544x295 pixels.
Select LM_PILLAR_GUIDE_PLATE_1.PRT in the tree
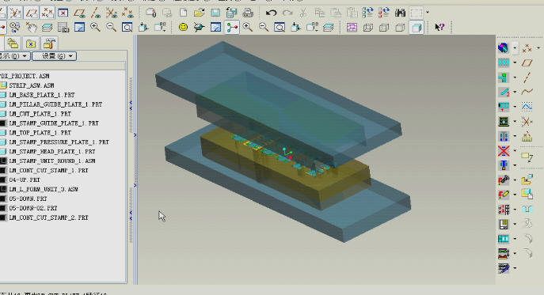(55, 104)
